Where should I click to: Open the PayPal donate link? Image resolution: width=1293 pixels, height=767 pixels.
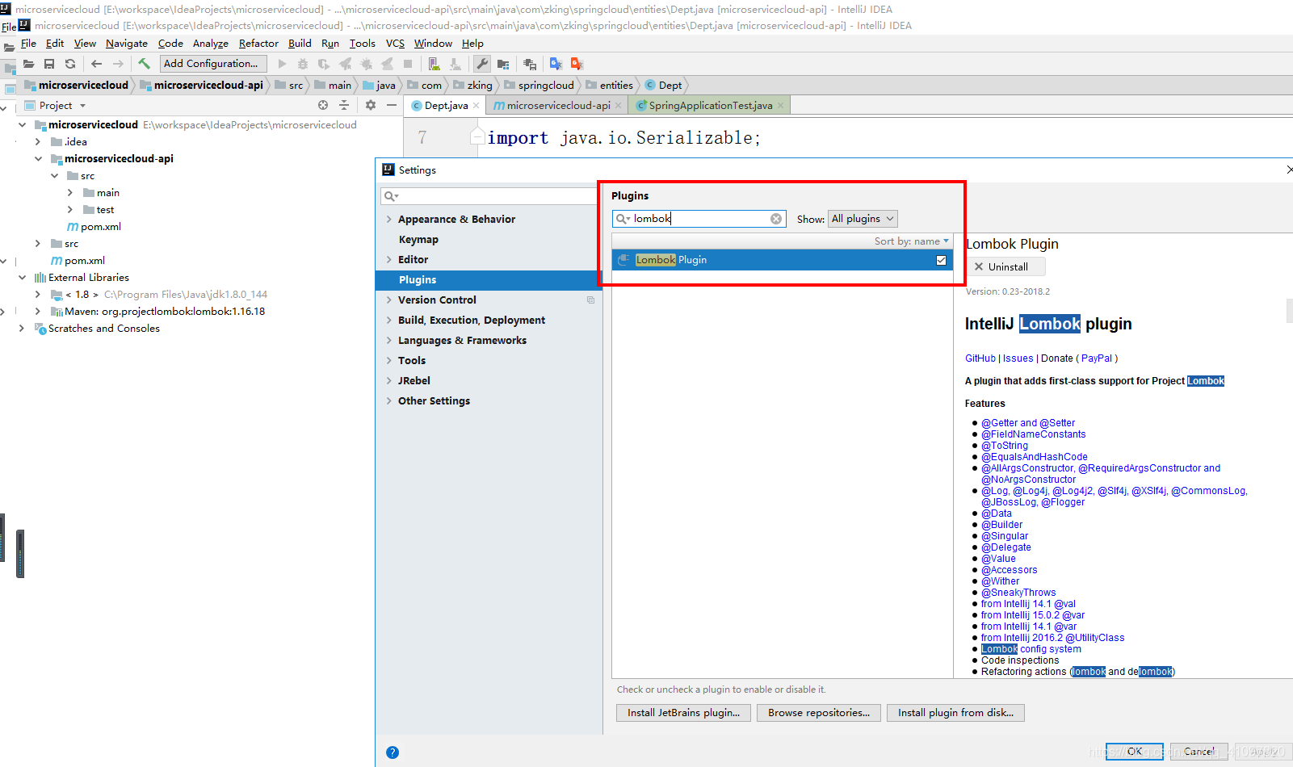pyautogui.click(x=1097, y=358)
